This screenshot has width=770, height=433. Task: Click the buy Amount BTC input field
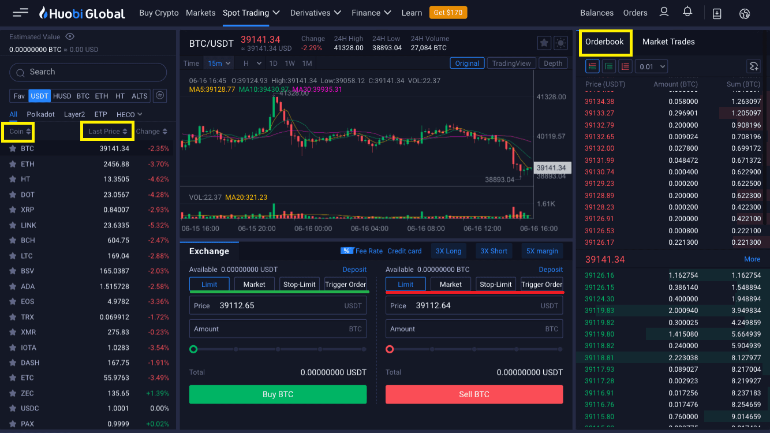coord(278,329)
